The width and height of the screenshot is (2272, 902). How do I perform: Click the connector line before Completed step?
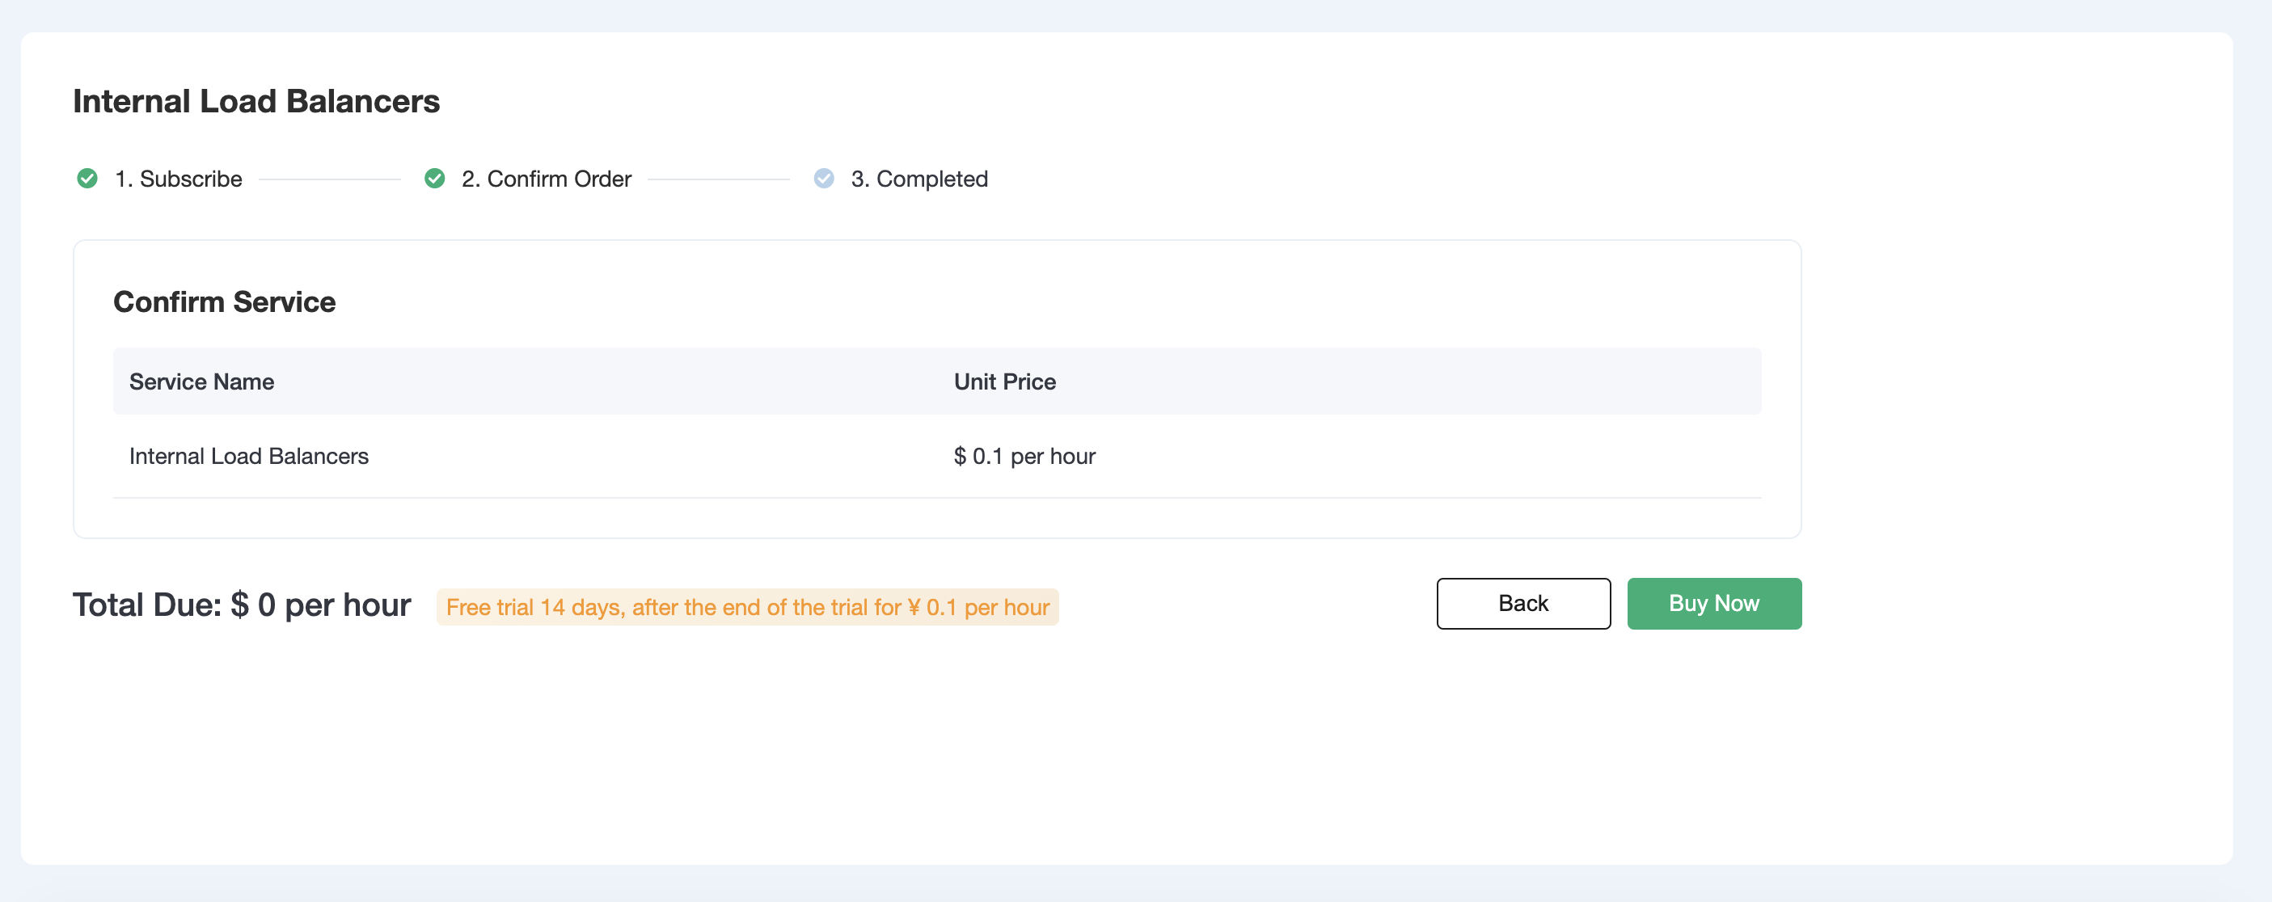718,179
